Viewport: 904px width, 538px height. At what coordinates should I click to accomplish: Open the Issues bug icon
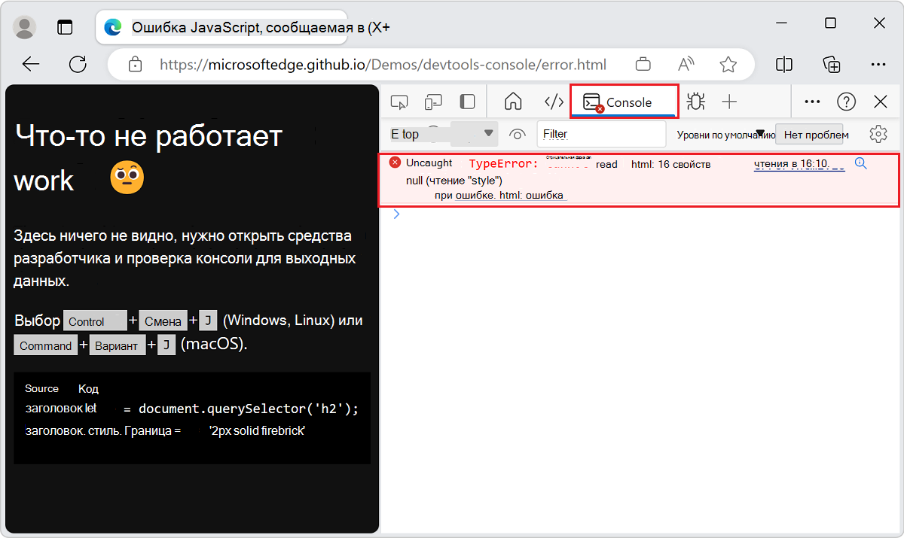[695, 101]
